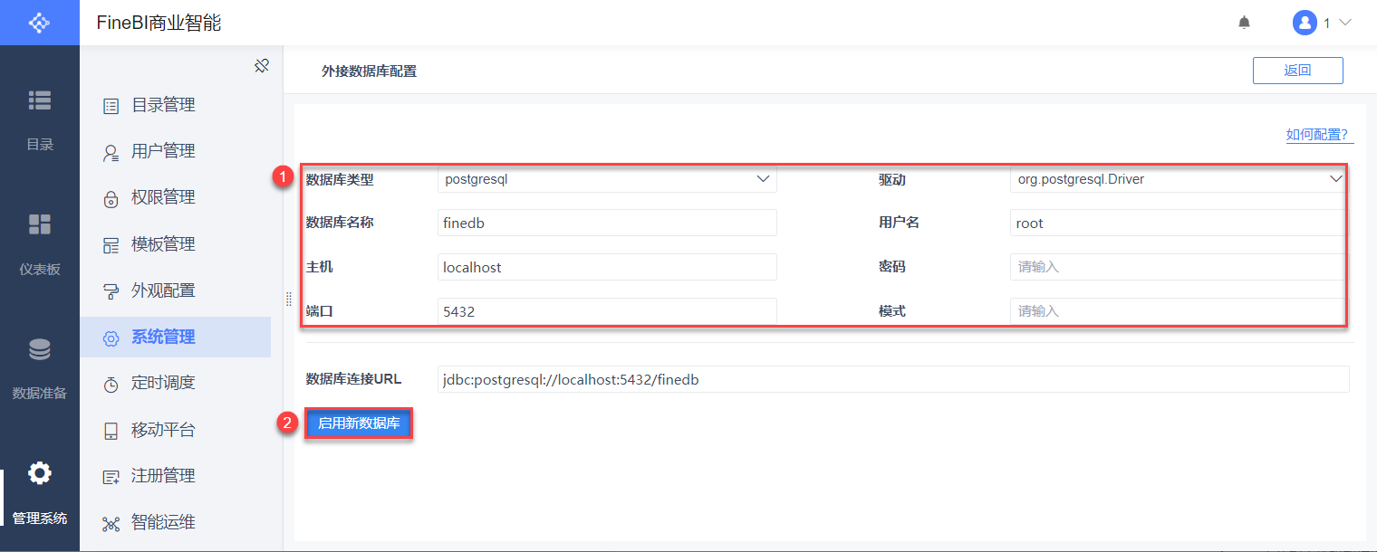This screenshot has height=552, width=1377.
Task: Click the 移动平台 tablet icon
Action: tap(111, 431)
